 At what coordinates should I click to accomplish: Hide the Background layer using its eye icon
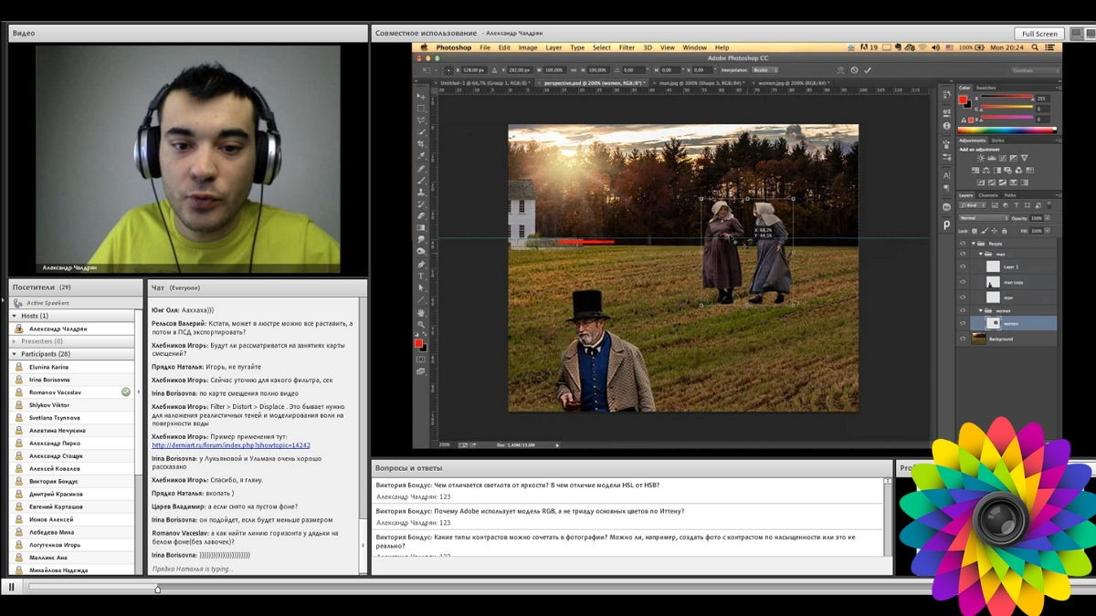pyautogui.click(x=963, y=339)
